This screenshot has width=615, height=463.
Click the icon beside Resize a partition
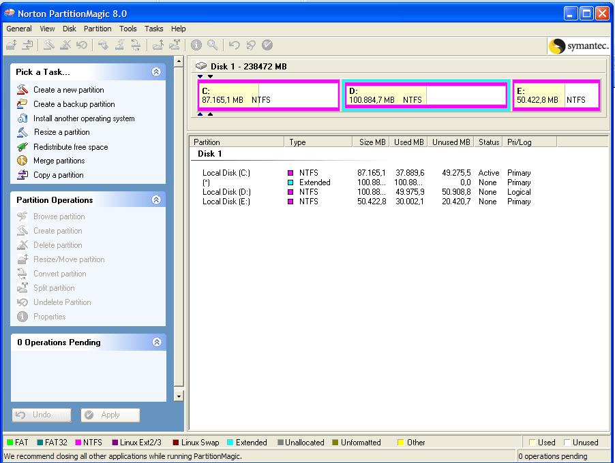(x=22, y=132)
